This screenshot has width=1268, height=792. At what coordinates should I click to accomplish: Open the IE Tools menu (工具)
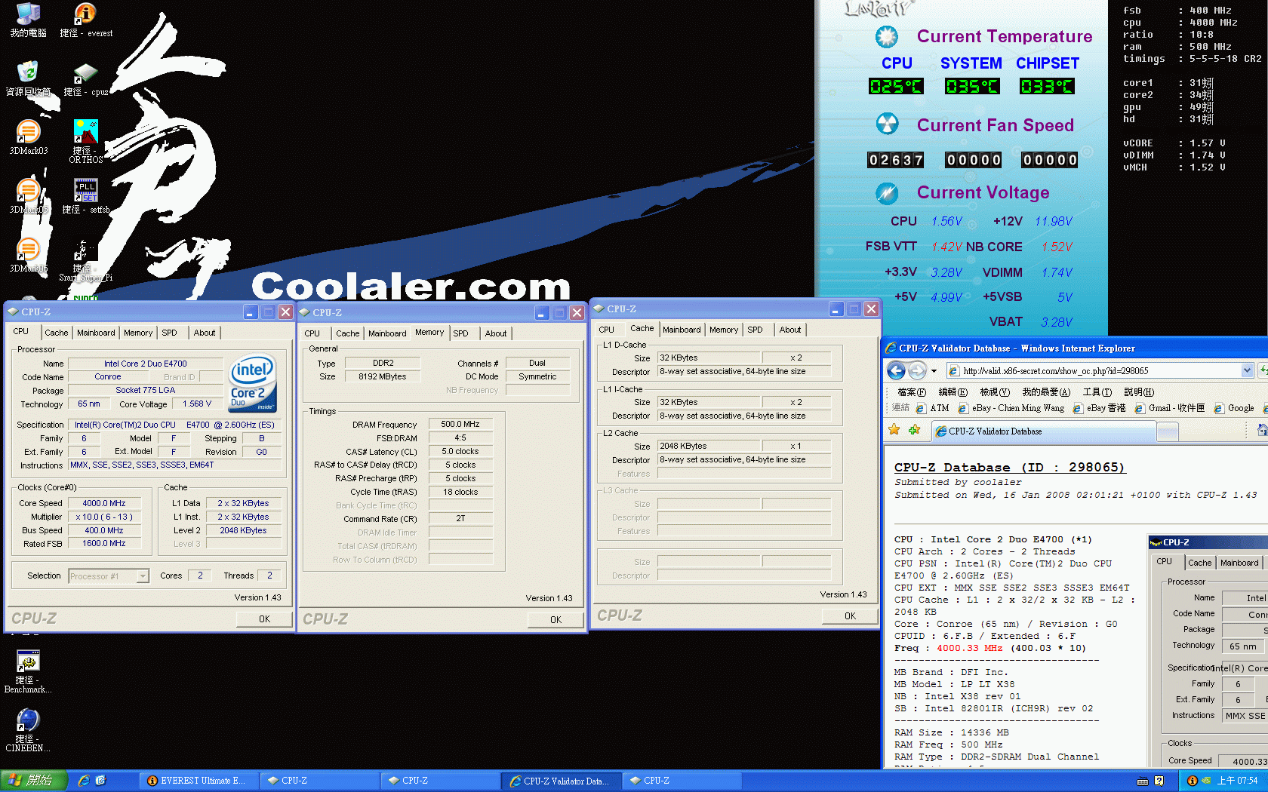coord(1097,392)
